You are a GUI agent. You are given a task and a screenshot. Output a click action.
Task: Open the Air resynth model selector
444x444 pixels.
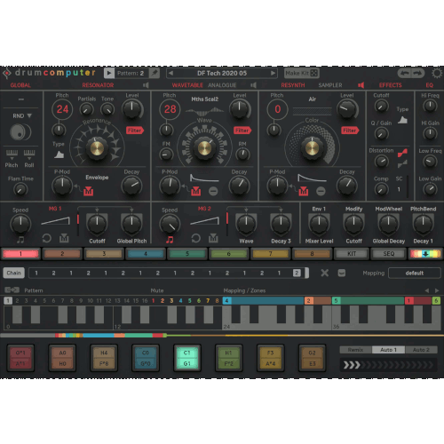click(x=312, y=99)
